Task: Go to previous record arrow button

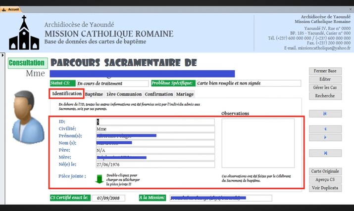Action: tap(325, 129)
